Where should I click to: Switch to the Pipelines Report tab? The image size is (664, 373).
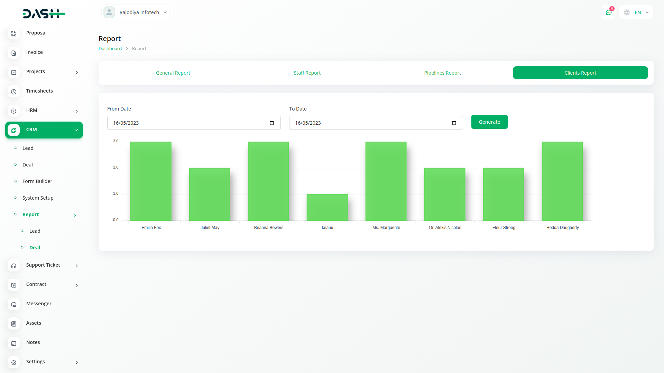point(442,73)
